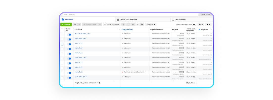
Task: Open the Nutra_5_KZ campaign link
Action: (79, 72)
